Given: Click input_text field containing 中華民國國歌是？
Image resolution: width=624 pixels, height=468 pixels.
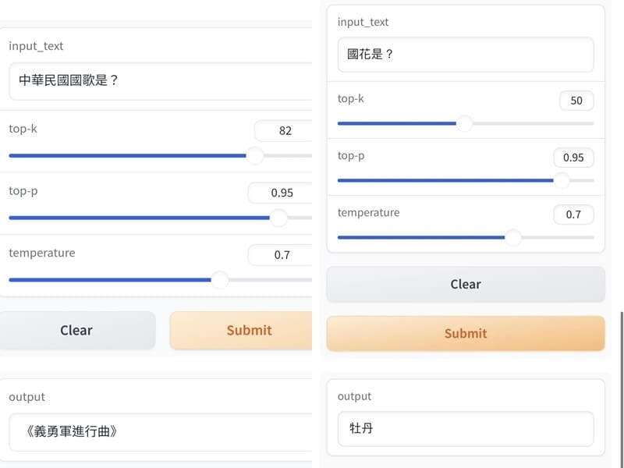Looking at the screenshot, I should pos(161,81).
